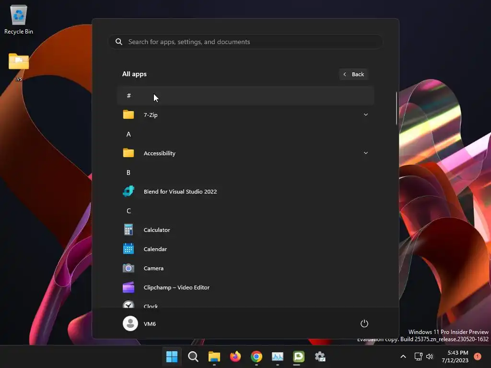
Task: Open clock and date in taskbar
Action: tap(455, 356)
